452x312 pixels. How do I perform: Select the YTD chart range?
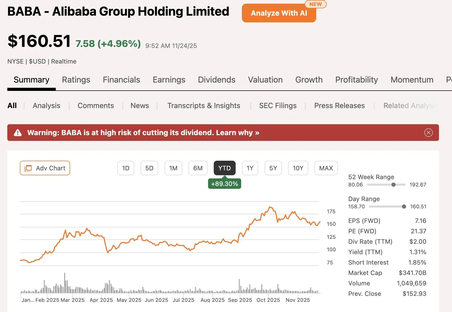coord(224,168)
